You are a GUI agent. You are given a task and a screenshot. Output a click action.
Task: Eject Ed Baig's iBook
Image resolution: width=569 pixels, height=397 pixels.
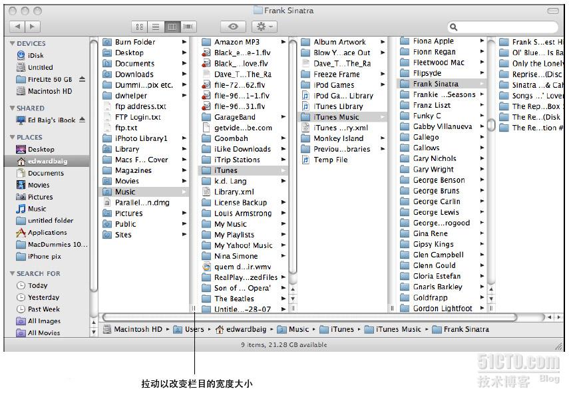[x=83, y=120]
